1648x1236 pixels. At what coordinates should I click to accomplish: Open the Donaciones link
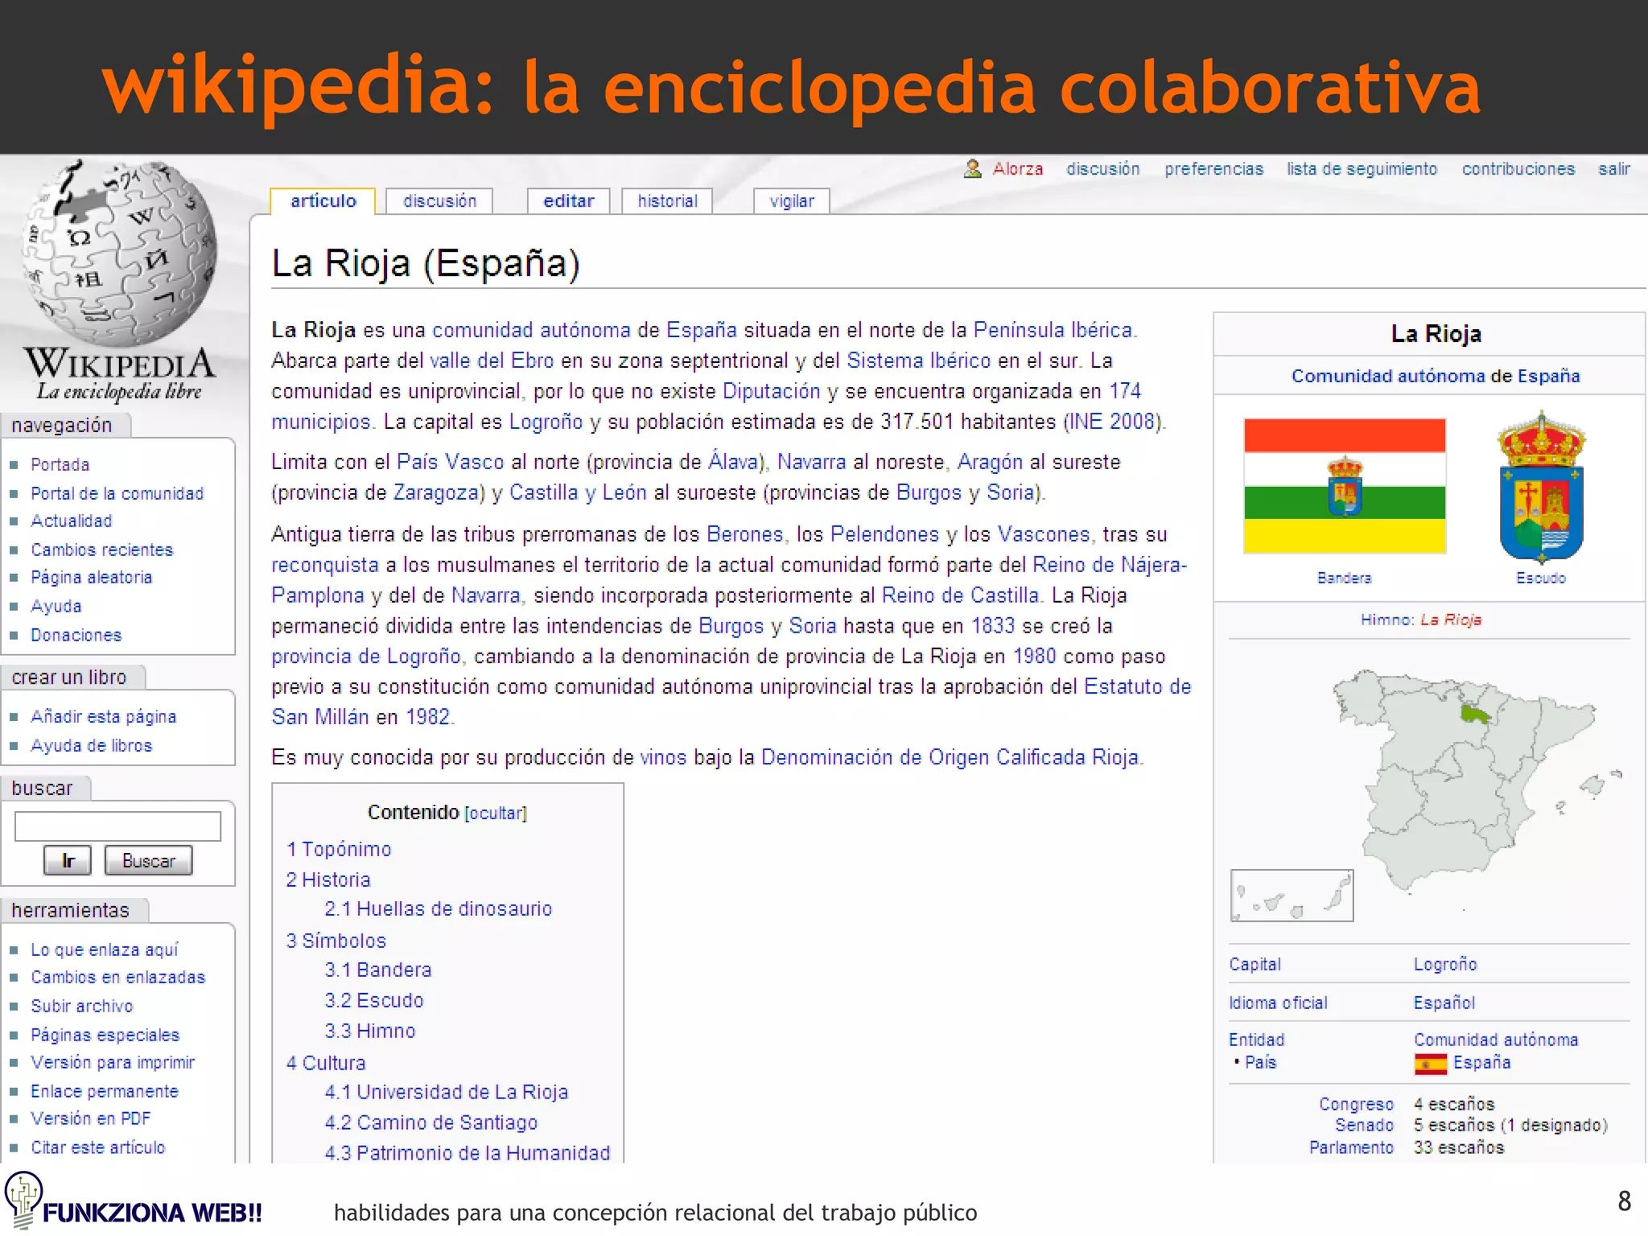(76, 635)
